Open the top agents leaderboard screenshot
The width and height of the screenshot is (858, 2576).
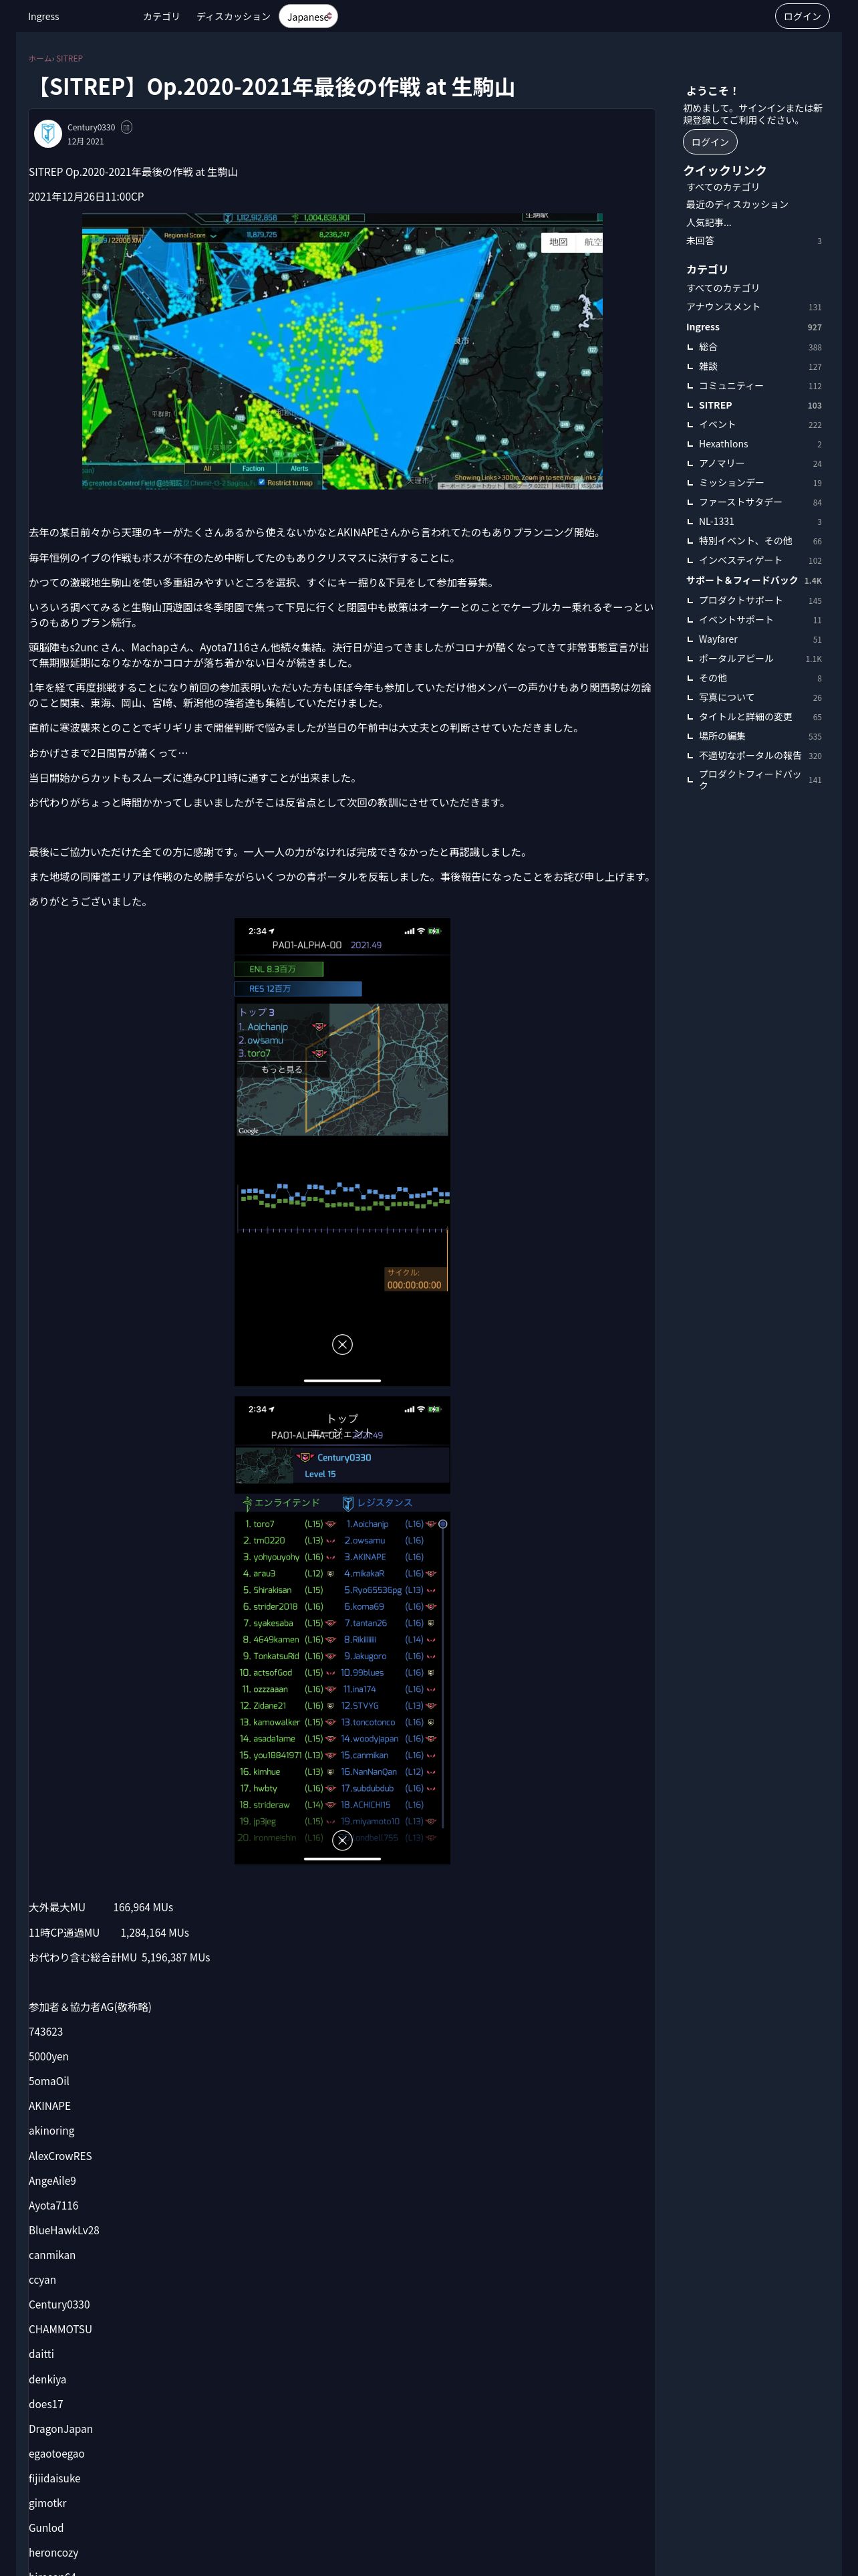341,1630
